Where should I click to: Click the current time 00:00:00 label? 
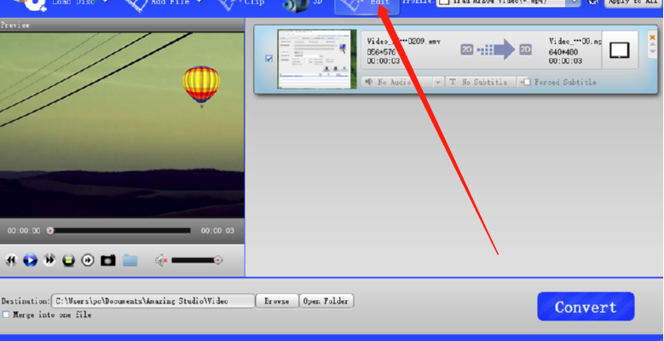tap(24, 231)
